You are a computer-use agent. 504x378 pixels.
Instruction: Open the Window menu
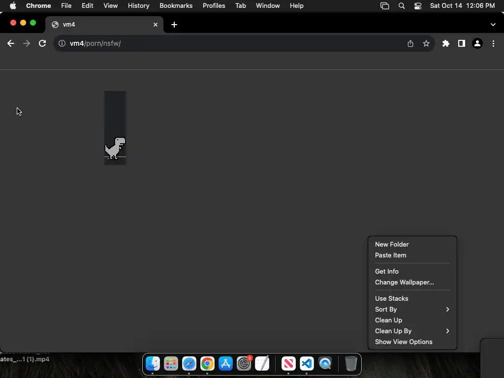(268, 6)
